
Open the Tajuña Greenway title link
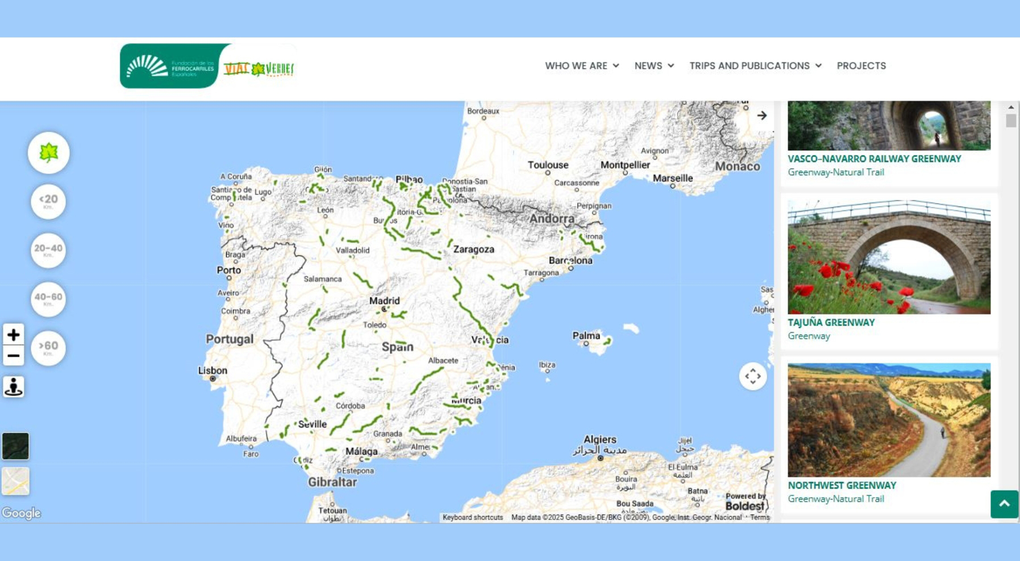(x=831, y=323)
